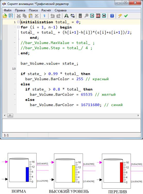Click the value 0.99 in the if condition

pyautogui.click(x=53, y=74)
